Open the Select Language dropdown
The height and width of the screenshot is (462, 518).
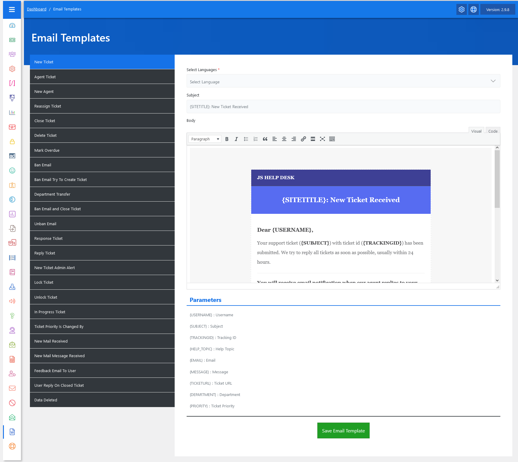[x=343, y=81]
